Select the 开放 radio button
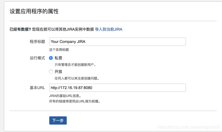 point(51,72)
